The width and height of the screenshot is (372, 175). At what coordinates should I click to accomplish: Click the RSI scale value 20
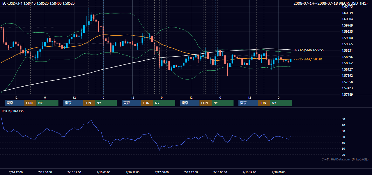coord(343,155)
